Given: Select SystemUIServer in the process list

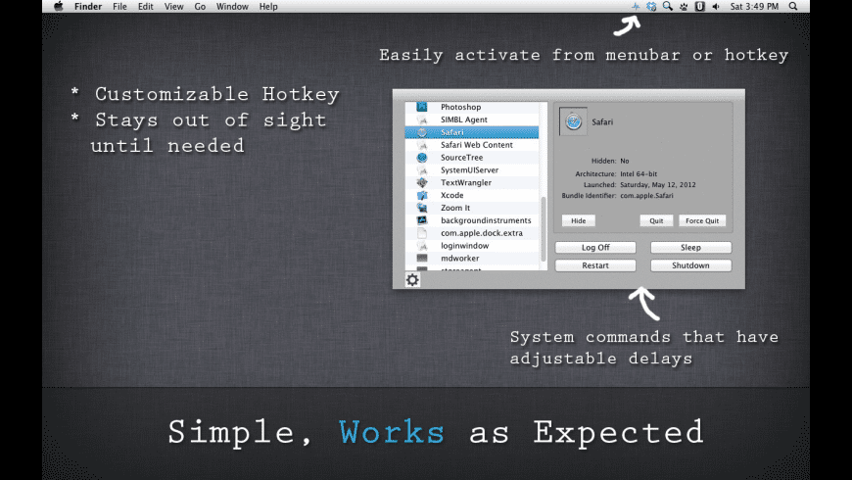Looking at the screenshot, I should click(x=472, y=169).
